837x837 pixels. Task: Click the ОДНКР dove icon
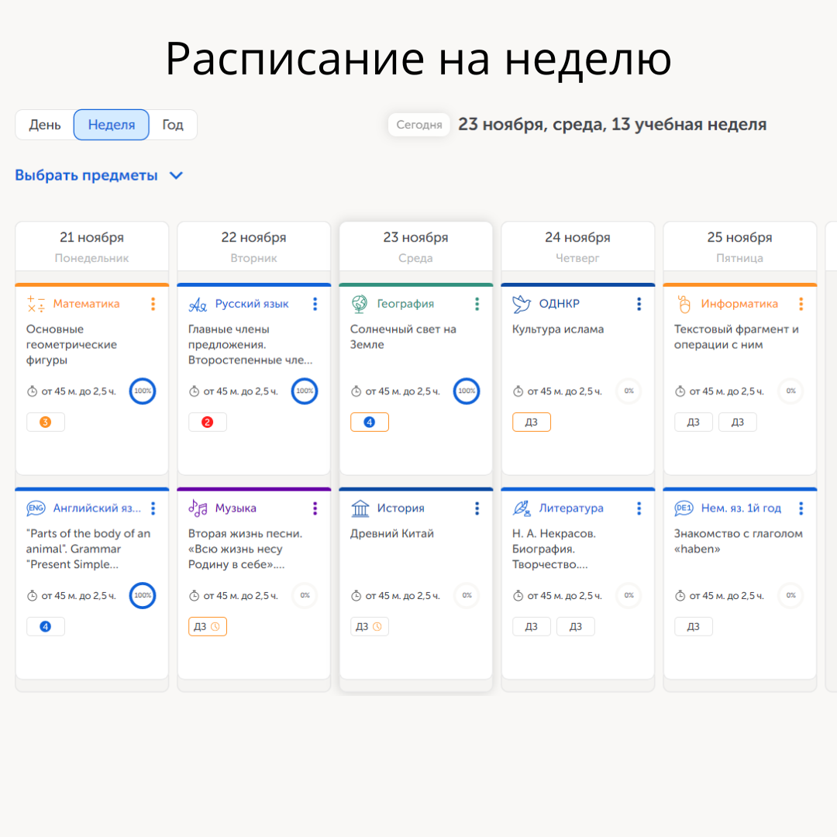tap(522, 303)
